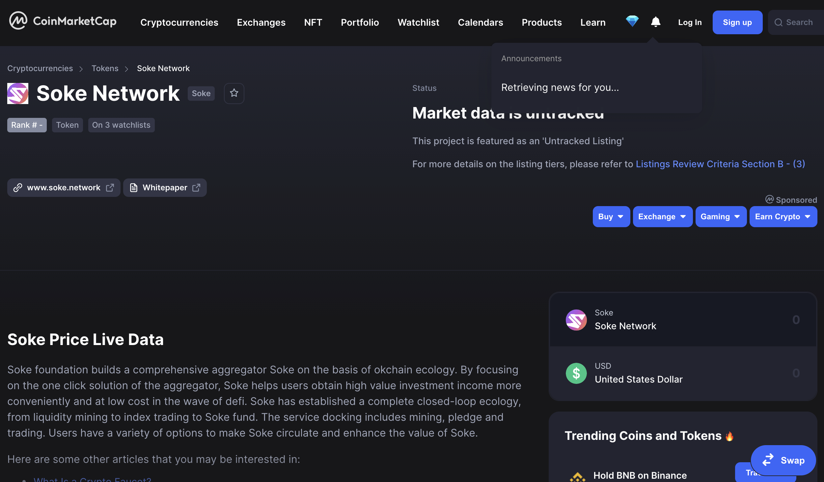Viewport: 824px width, 482px height.
Task: Expand the Gaming dropdown
Action: coord(721,217)
